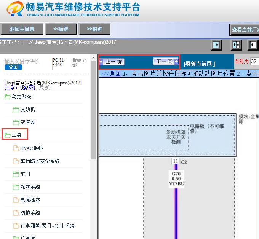Click the keyword search input field
The image size is (259, 239).
click(21, 62)
